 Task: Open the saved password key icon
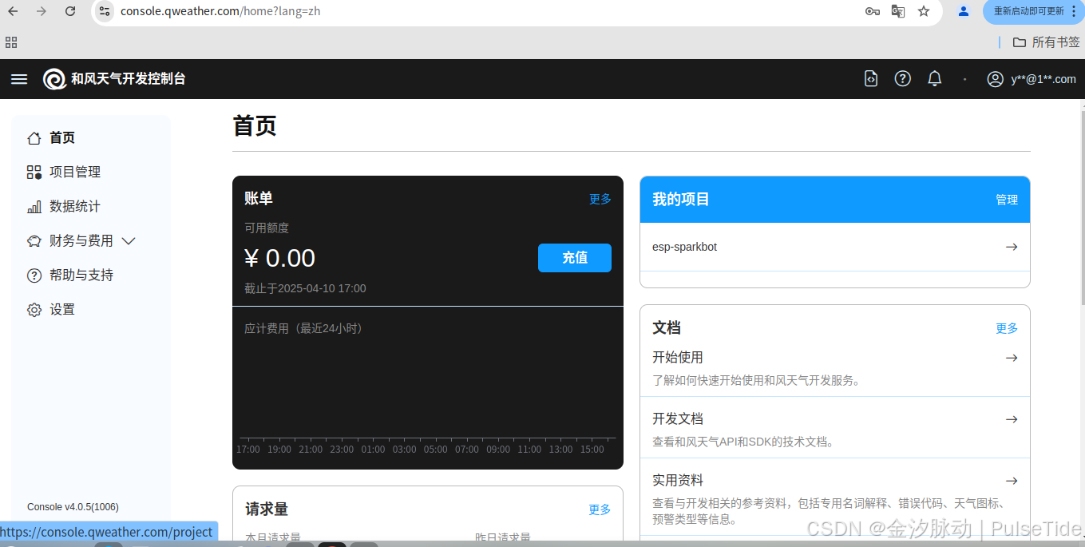click(873, 11)
